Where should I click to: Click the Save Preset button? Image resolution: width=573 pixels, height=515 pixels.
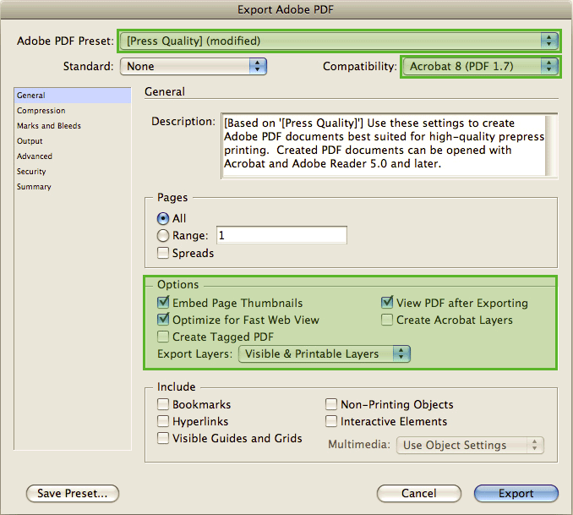click(x=73, y=493)
